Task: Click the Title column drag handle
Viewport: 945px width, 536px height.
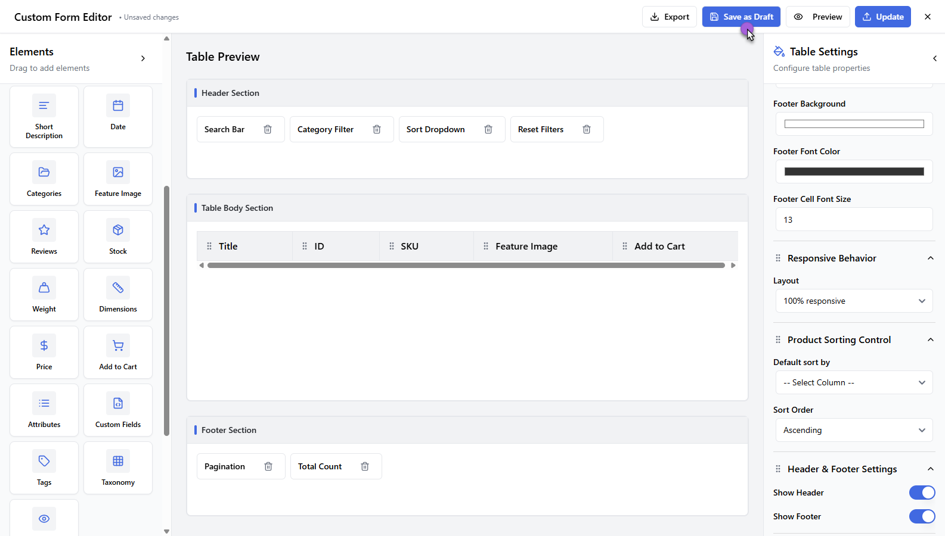Action: pyautogui.click(x=209, y=246)
